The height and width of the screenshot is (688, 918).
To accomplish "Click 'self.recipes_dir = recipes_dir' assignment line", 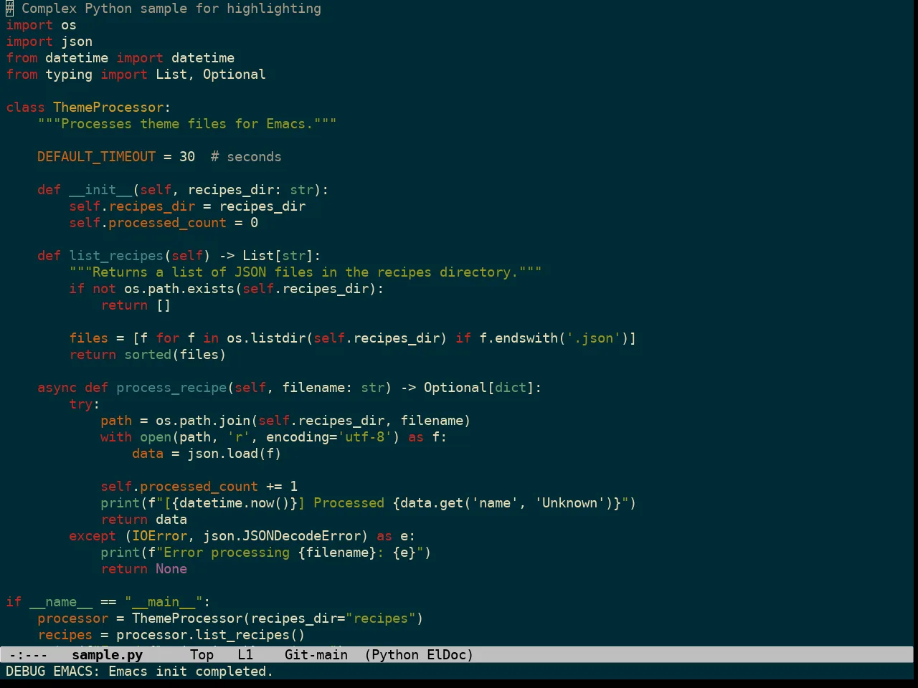I will point(187,206).
